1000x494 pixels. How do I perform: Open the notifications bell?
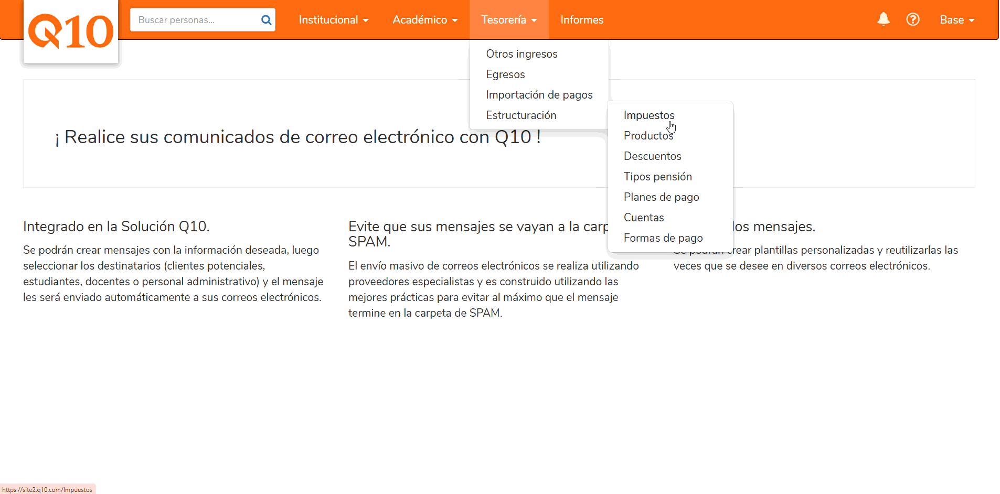coord(884,19)
